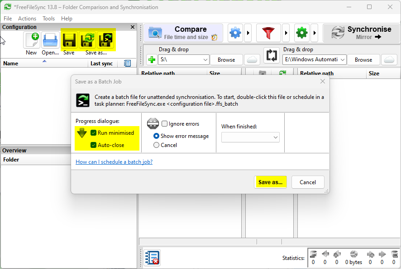Open synchronisation settings green gear
Screen dimensions: 401x269
pos(302,33)
